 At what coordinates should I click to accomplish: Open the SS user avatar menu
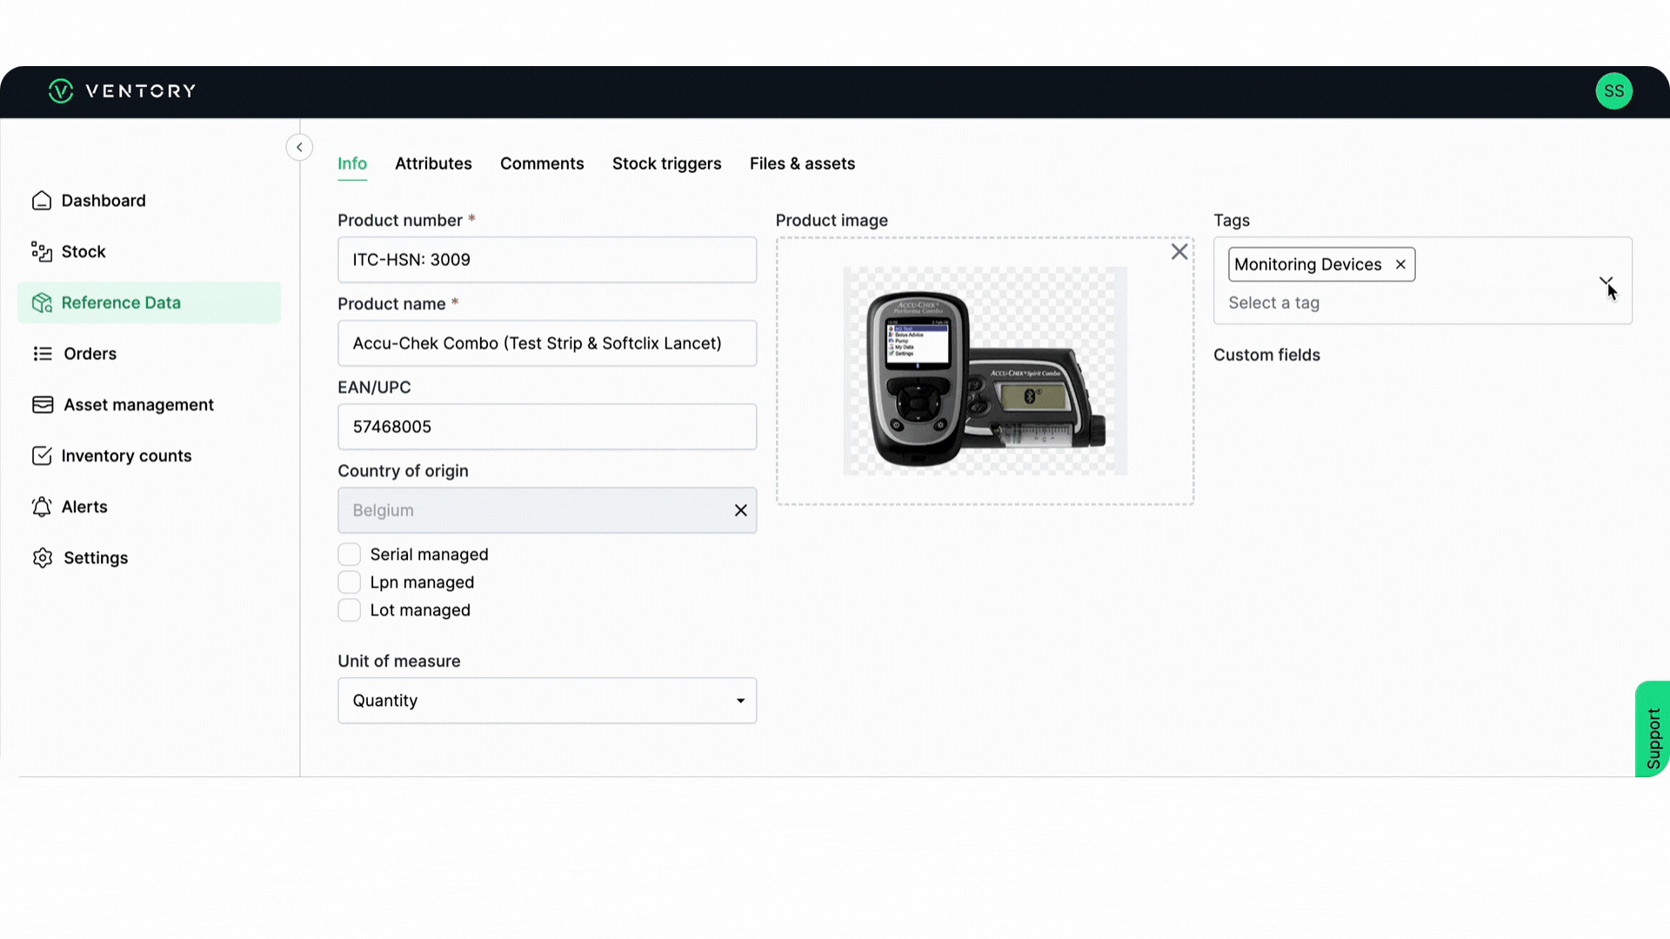(x=1613, y=91)
